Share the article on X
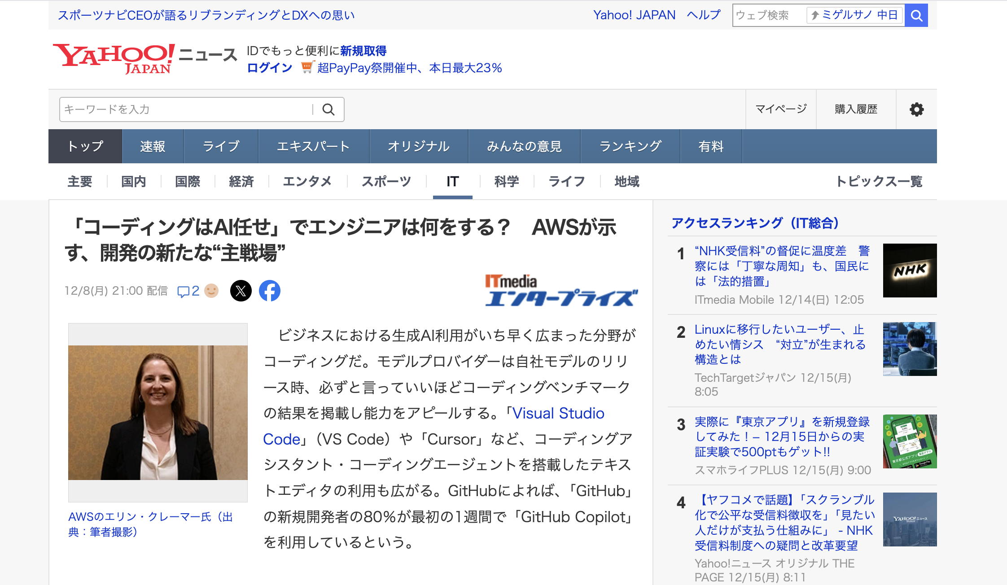Image resolution: width=1007 pixels, height=585 pixels. [x=241, y=291]
